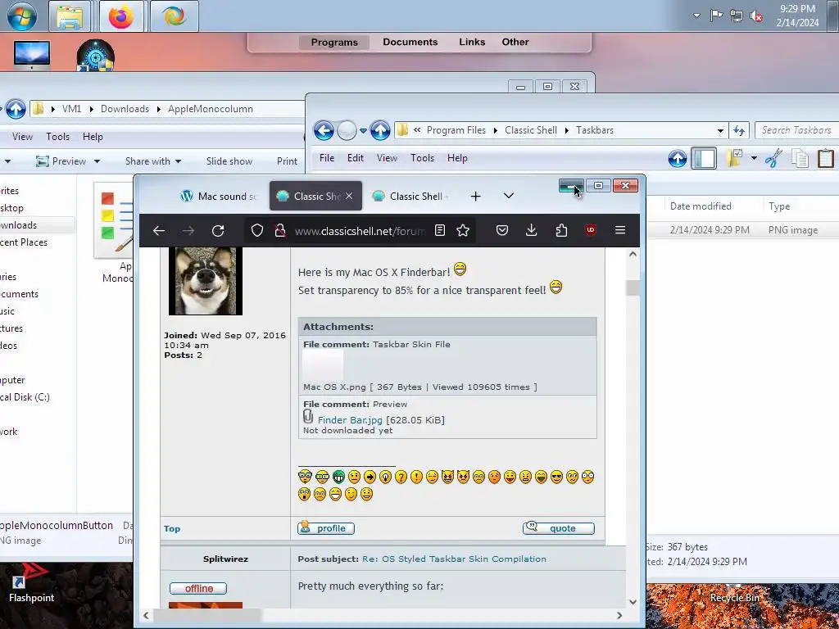Select the Other tab in dock bar
The height and width of the screenshot is (629, 839).
click(x=515, y=42)
